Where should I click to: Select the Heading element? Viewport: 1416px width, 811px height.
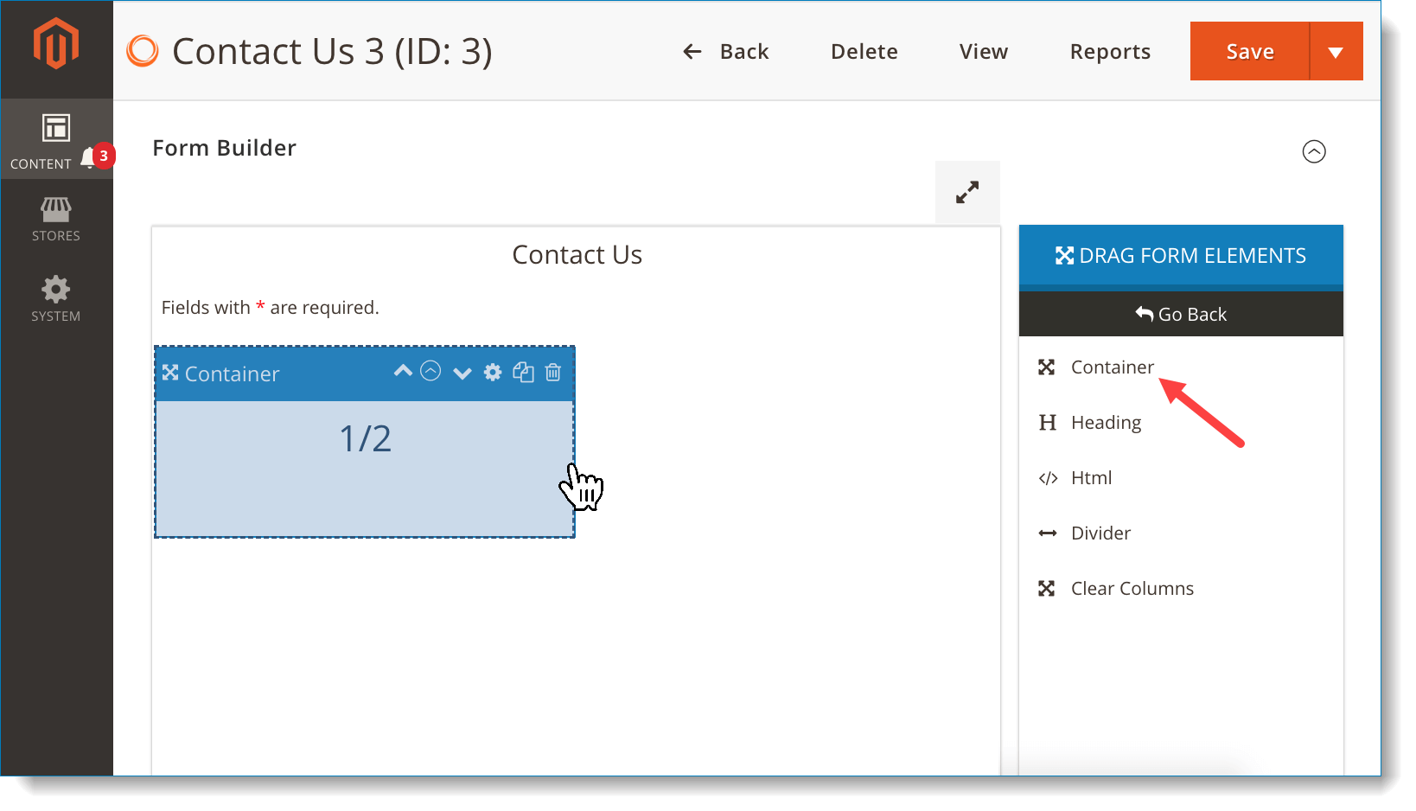1106,423
